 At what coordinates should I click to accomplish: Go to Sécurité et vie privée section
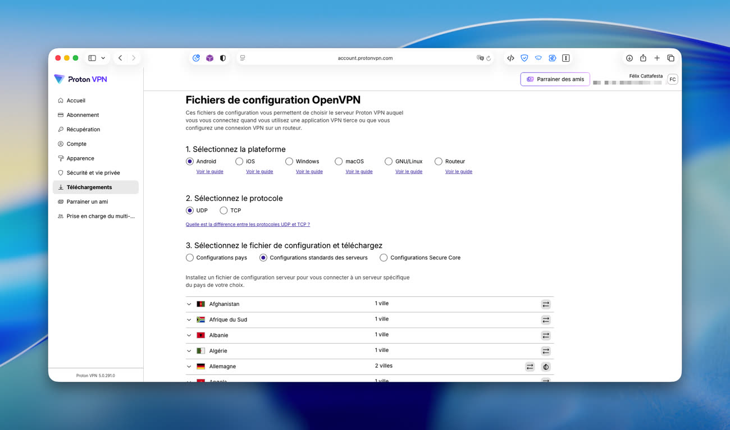tap(93, 173)
